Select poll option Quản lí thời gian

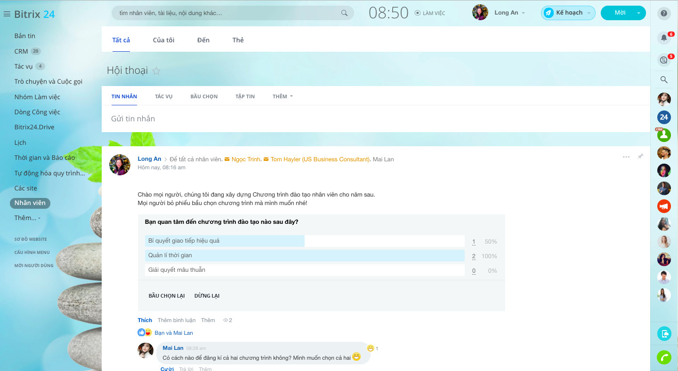point(305,255)
